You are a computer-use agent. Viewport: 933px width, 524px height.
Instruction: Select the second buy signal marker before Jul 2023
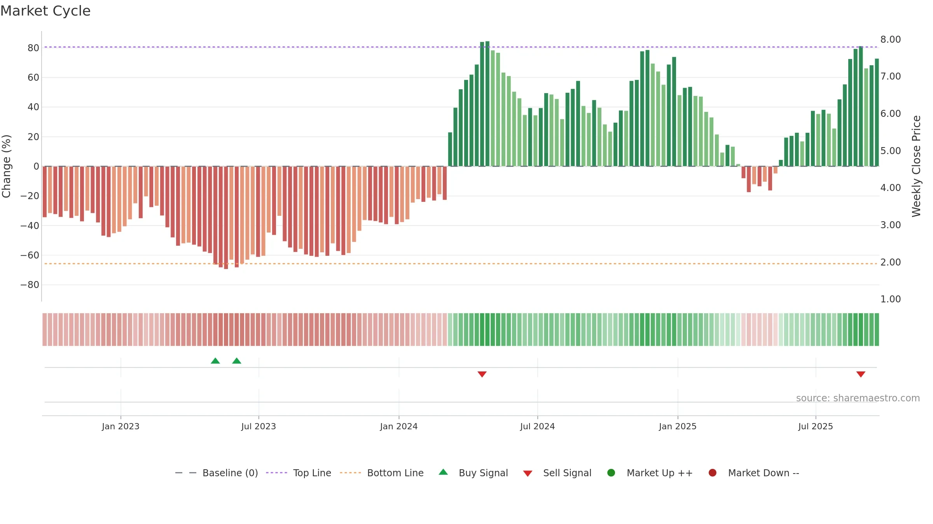(x=237, y=361)
